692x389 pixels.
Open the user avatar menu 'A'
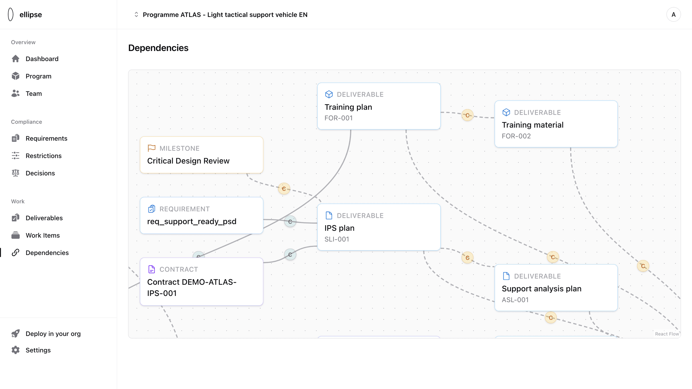click(674, 14)
